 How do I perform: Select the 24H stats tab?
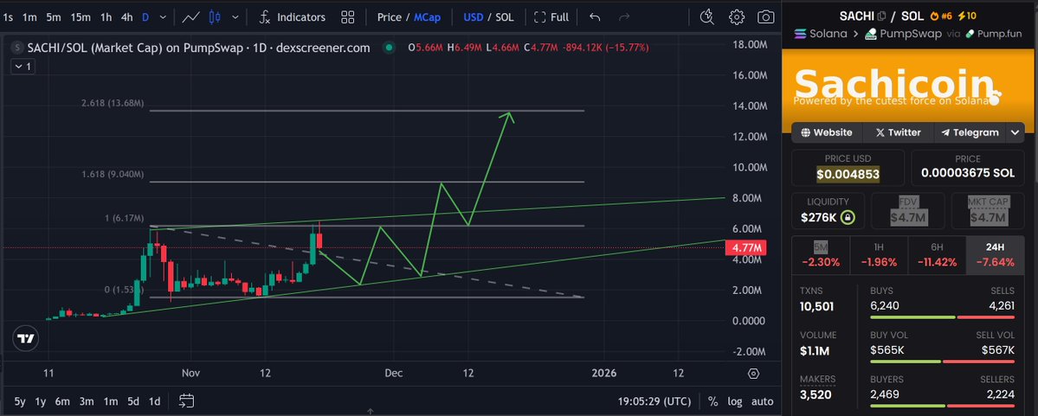point(995,254)
